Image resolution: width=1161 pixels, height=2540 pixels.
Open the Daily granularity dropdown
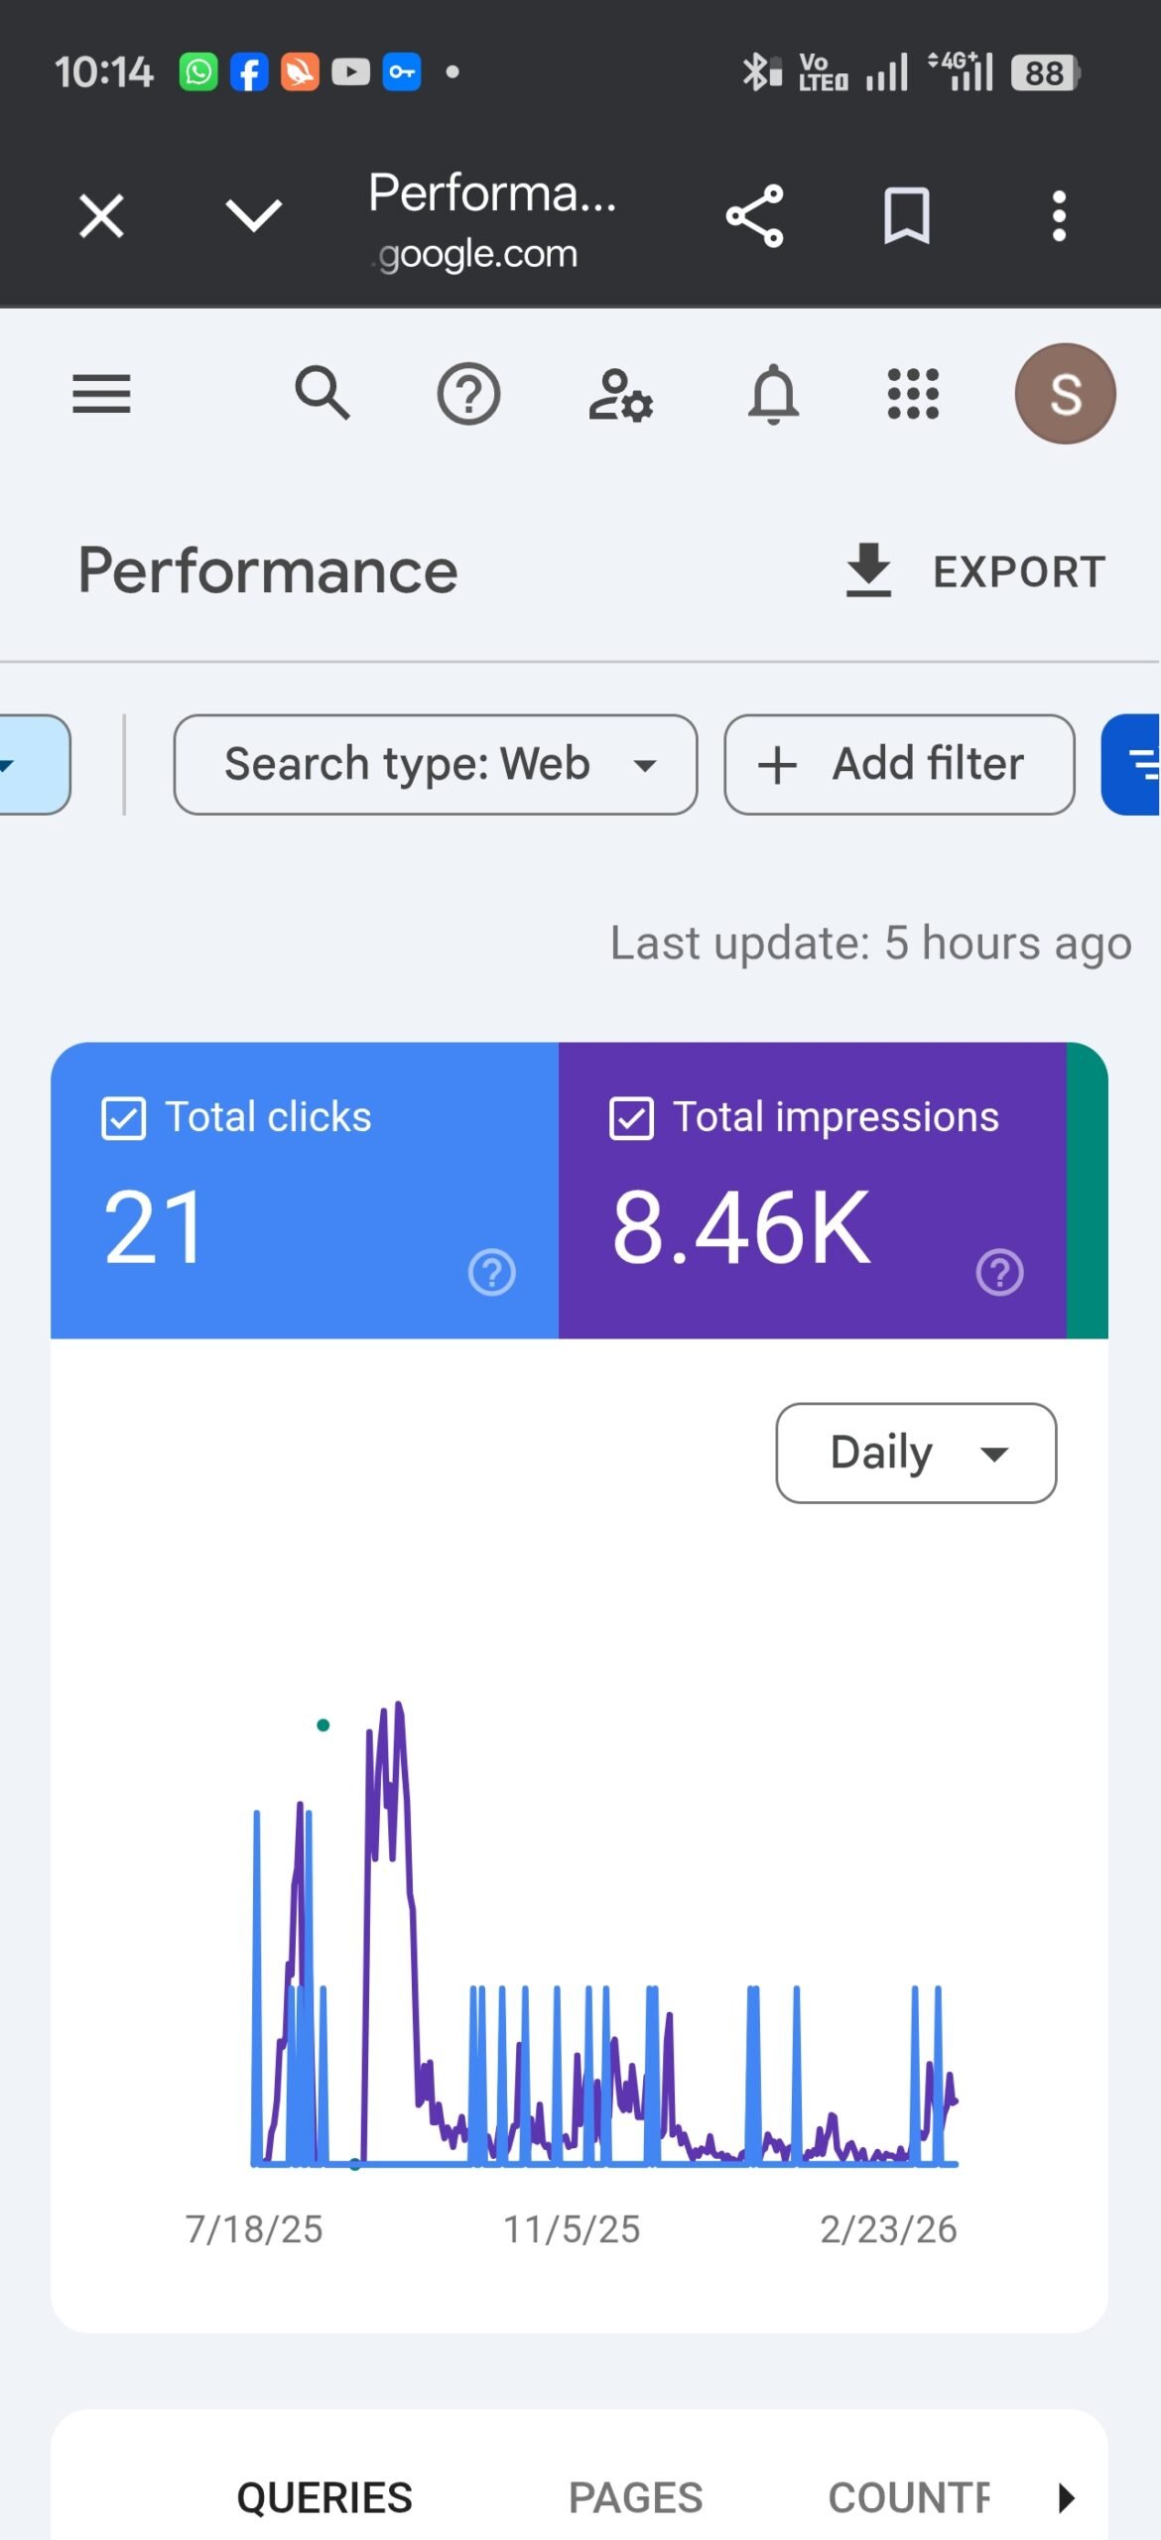pyautogui.click(x=916, y=1453)
